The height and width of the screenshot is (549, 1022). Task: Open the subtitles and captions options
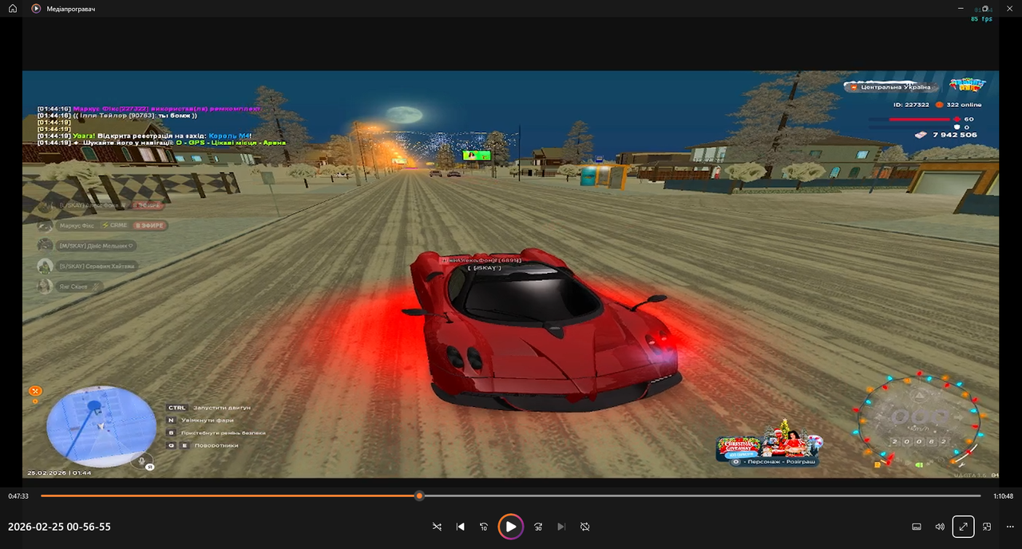917,527
